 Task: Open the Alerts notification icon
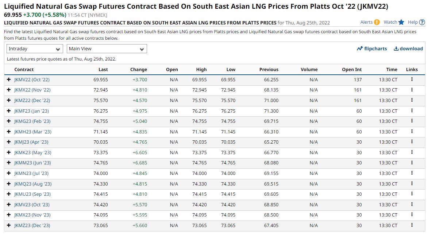pos(377,22)
